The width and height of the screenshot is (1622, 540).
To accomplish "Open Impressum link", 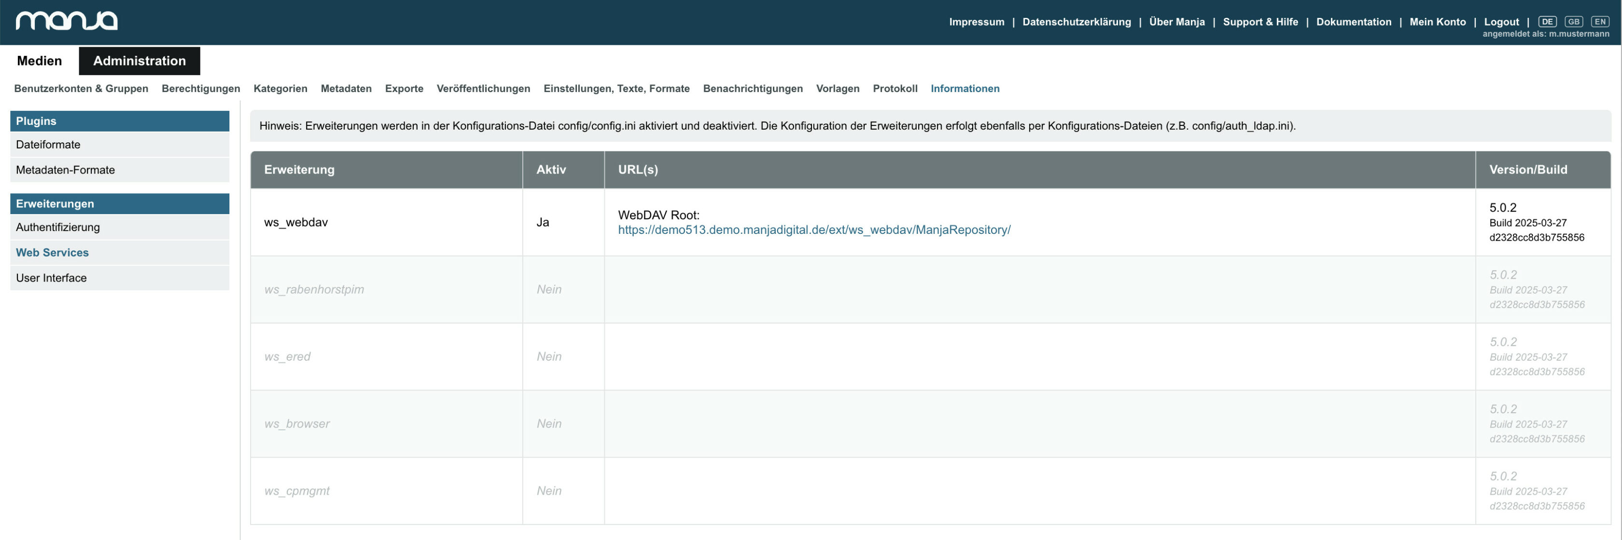I will [x=977, y=22].
